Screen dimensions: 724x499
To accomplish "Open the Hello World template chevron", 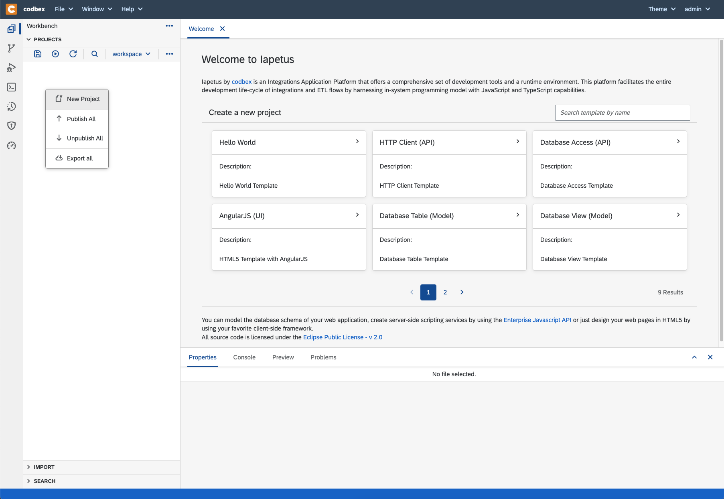I will tap(357, 142).
